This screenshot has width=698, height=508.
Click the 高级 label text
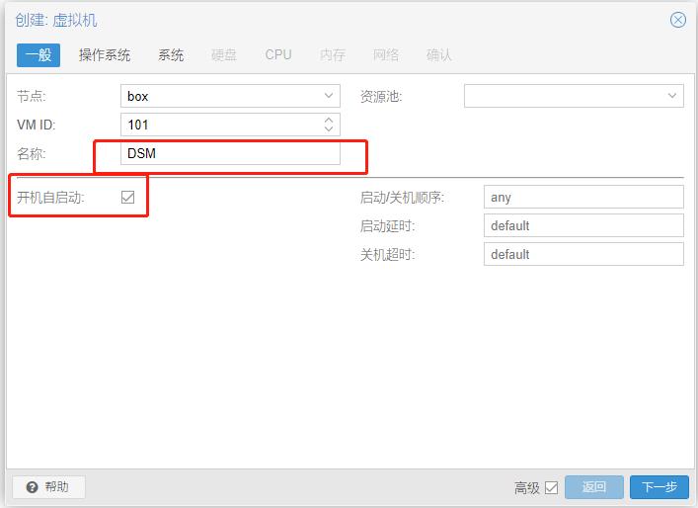tap(527, 488)
